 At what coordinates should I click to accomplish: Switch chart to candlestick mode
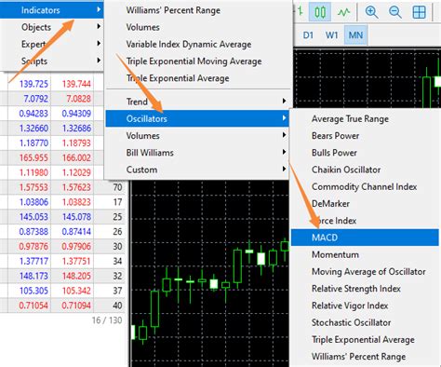[320, 12]
